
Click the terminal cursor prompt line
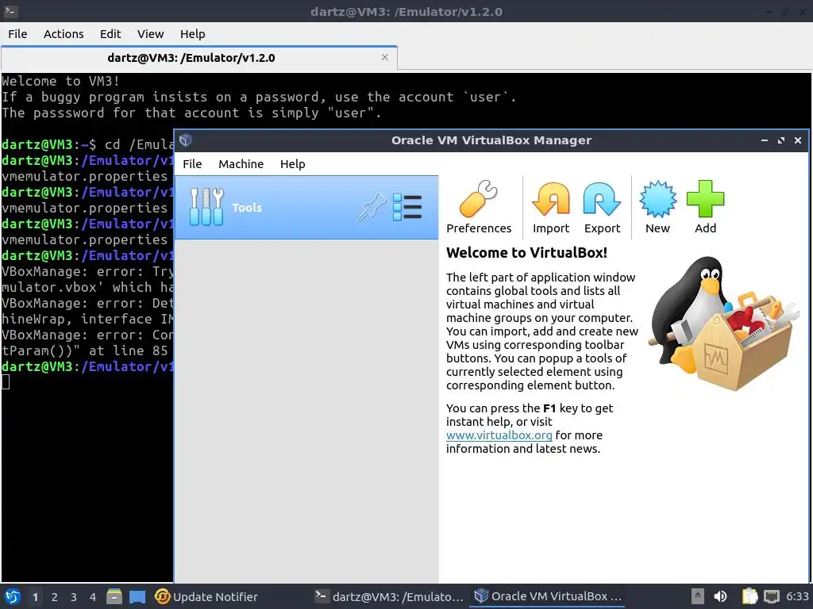pyautogui.click(x=6, y=382)
